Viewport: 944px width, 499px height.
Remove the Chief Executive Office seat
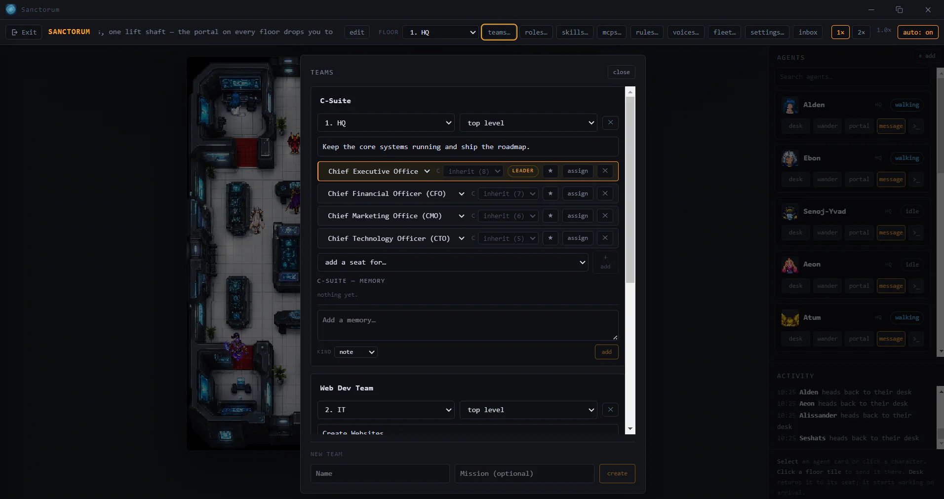pos(605,171)
